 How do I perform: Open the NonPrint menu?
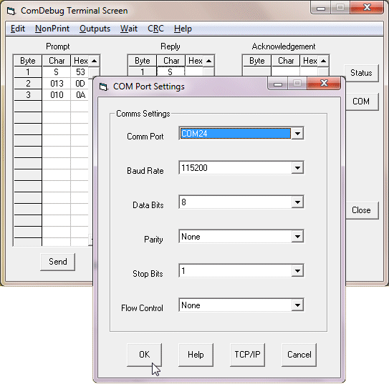pos(52,29)
